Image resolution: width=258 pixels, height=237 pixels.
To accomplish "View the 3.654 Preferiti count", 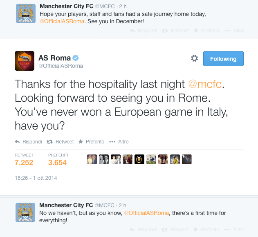I will (x=58, y=162).
